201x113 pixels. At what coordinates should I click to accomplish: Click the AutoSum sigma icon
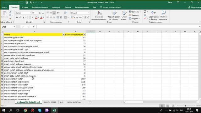click(x=145, y=12)
